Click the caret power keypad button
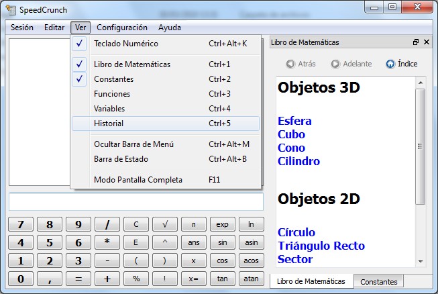Image resolution: width=438 pixels, height=294 pixels. pos(165,242)
